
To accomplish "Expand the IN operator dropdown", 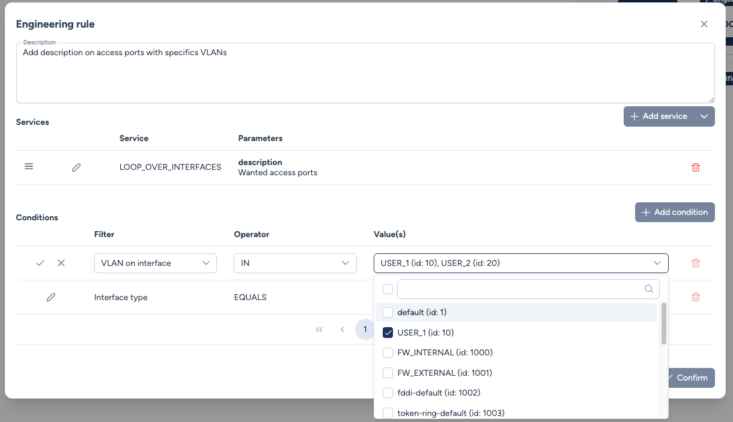I will pyautogui.click(x=295, y=263).
